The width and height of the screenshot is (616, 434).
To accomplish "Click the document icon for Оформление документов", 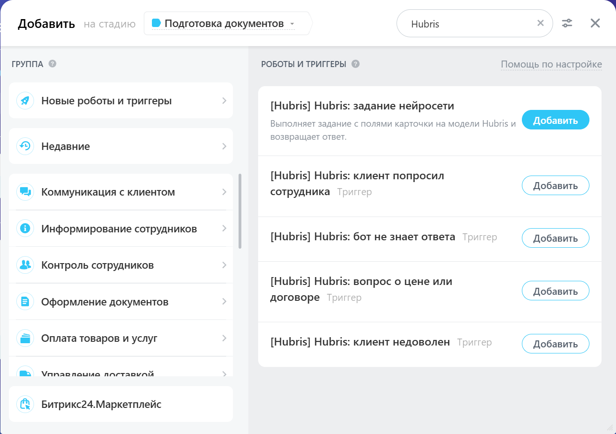I will pyautogui.click(x=25, y=301).
